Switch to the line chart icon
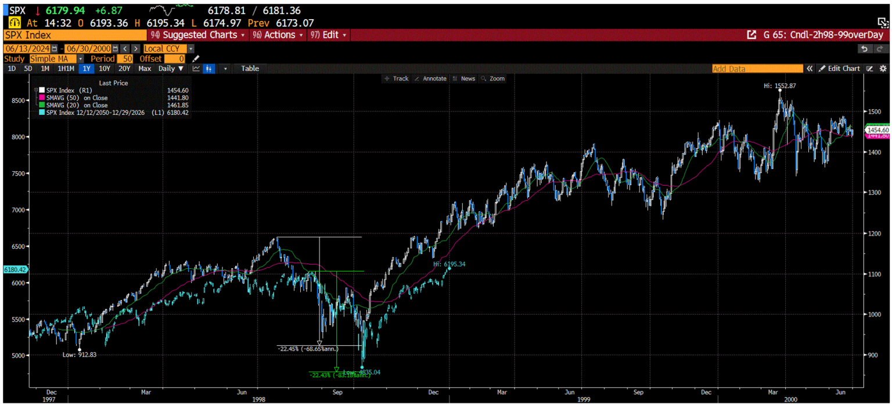 coord(197,68)
